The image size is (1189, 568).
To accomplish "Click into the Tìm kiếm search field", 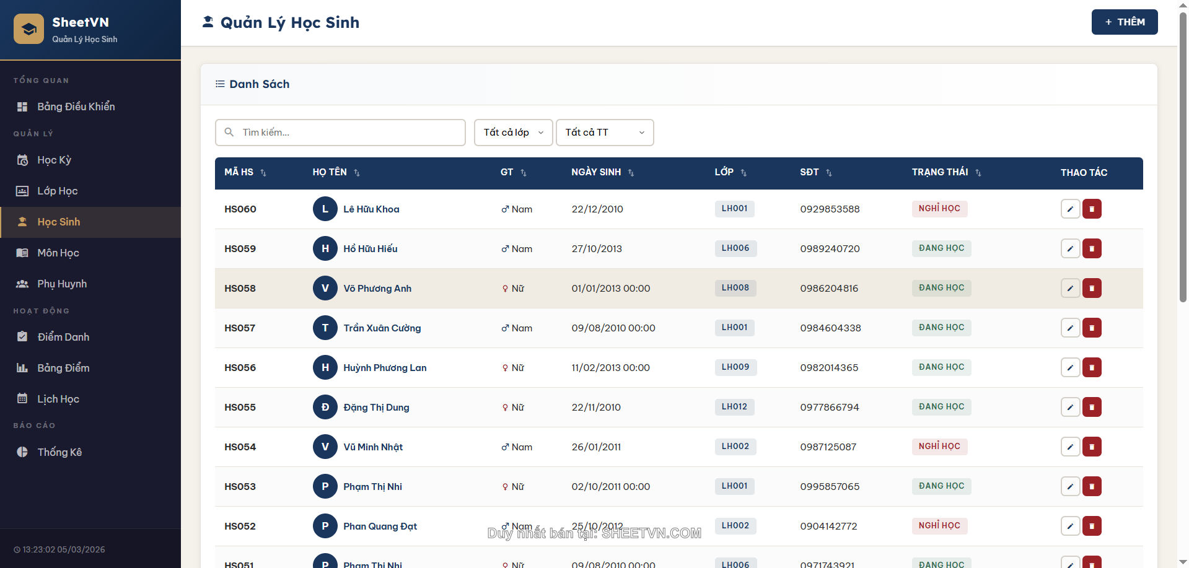I will (x=347, y=133).
